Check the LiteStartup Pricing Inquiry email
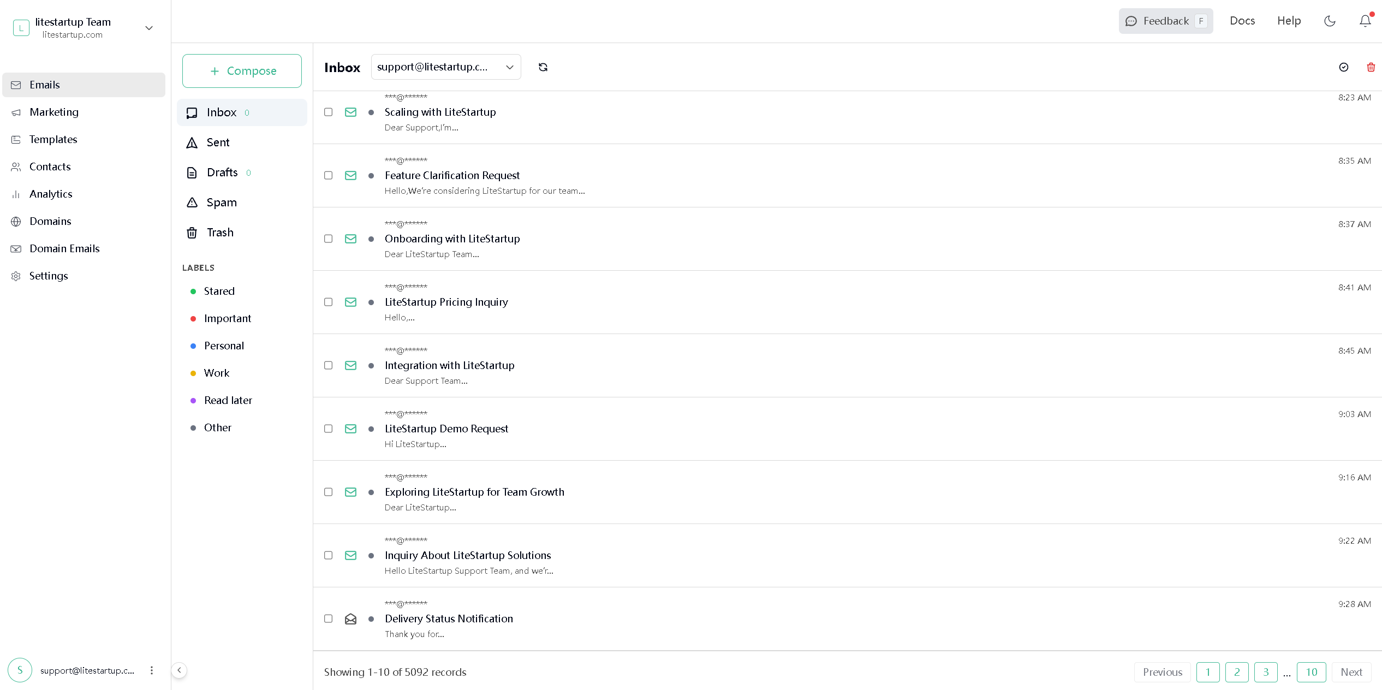The height and width of the screenshot is (690, 1382). 328,302
